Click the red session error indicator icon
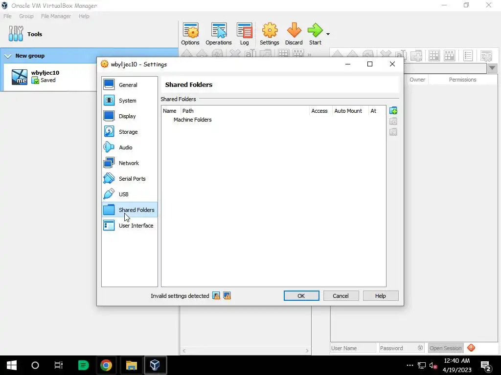Image resolution: width=501 pixels, height=375 pixels. [x=471, y=348]
